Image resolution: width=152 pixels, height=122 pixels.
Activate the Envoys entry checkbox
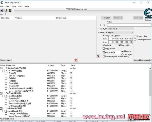point(6,83)
